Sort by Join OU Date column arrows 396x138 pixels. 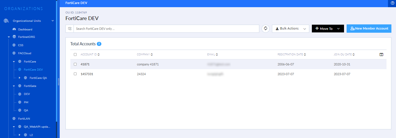pos(354,55)
